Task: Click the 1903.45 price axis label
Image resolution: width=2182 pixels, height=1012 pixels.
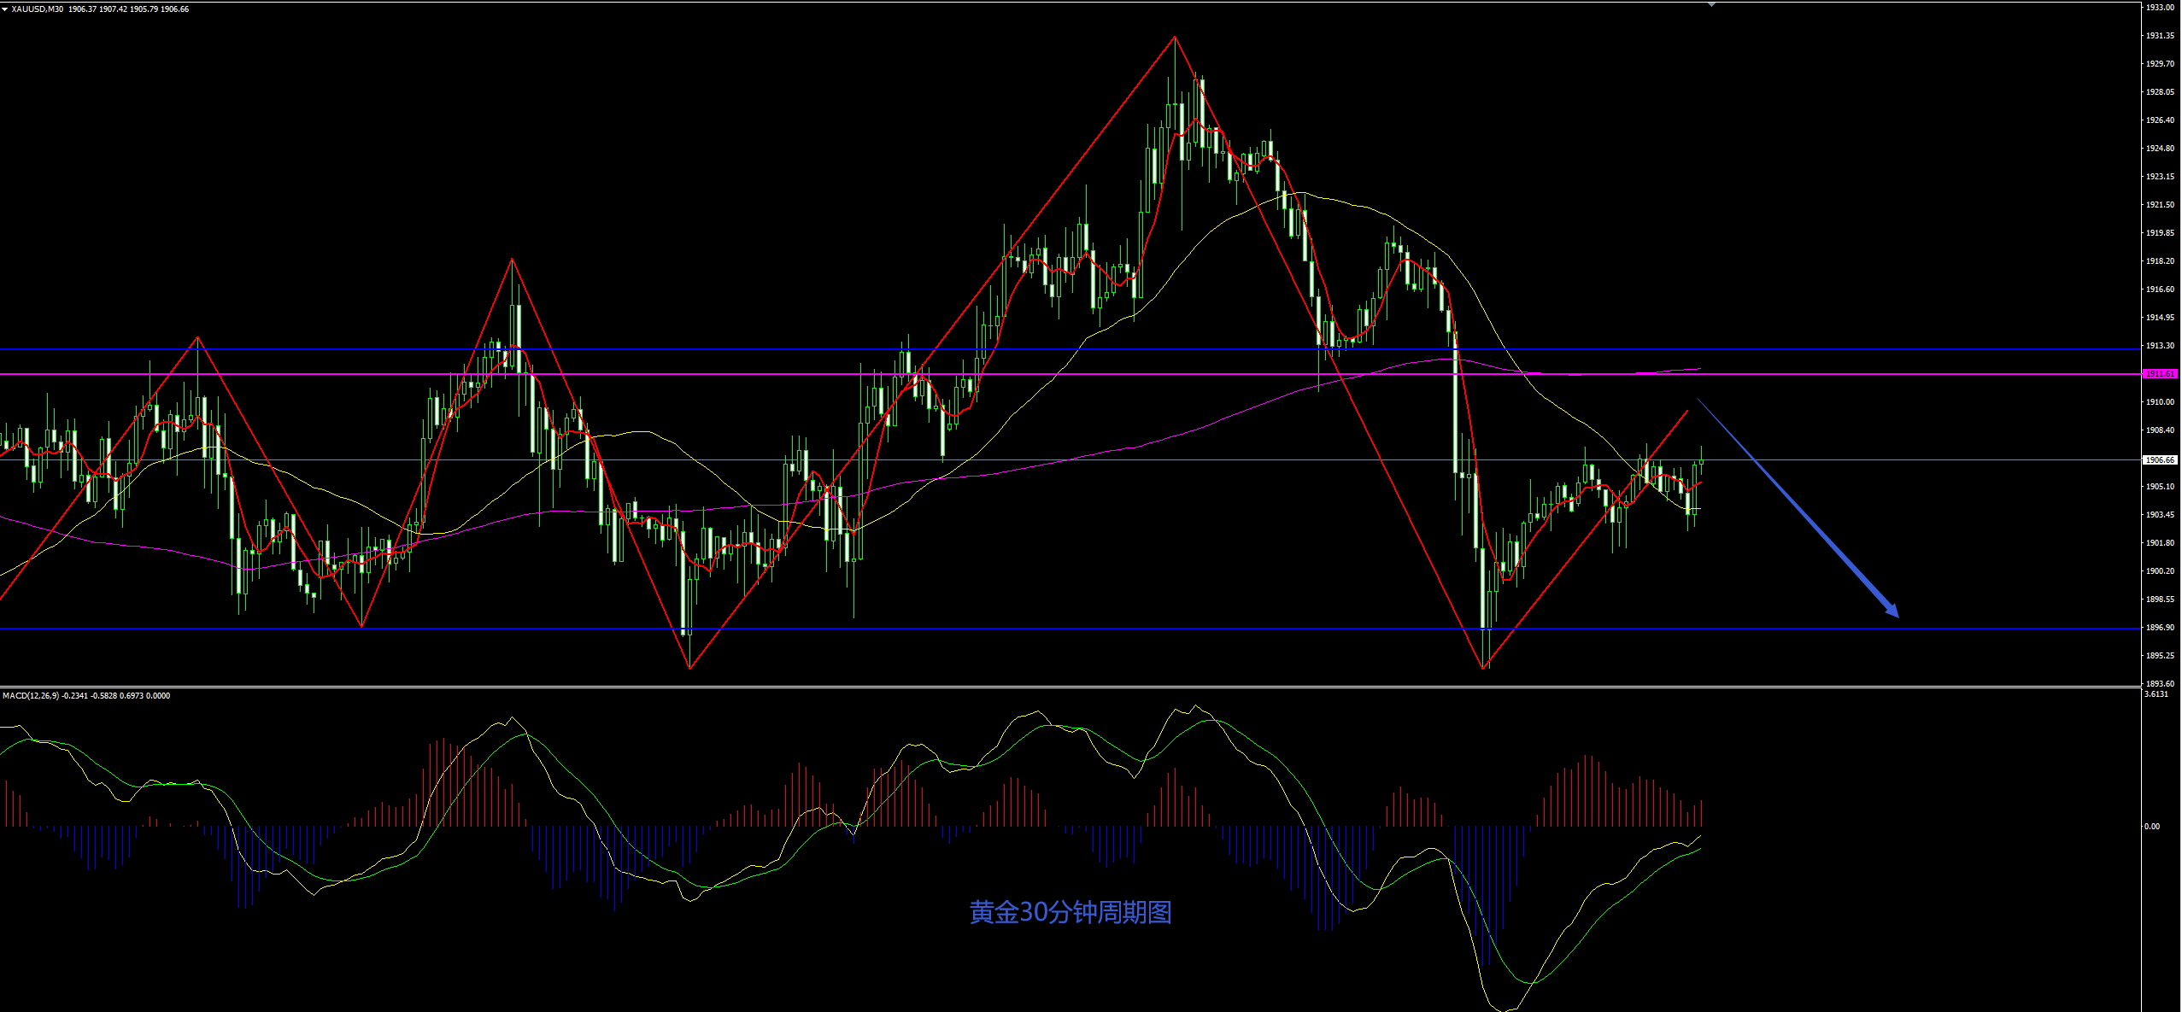Action: tap(2160, 515)
